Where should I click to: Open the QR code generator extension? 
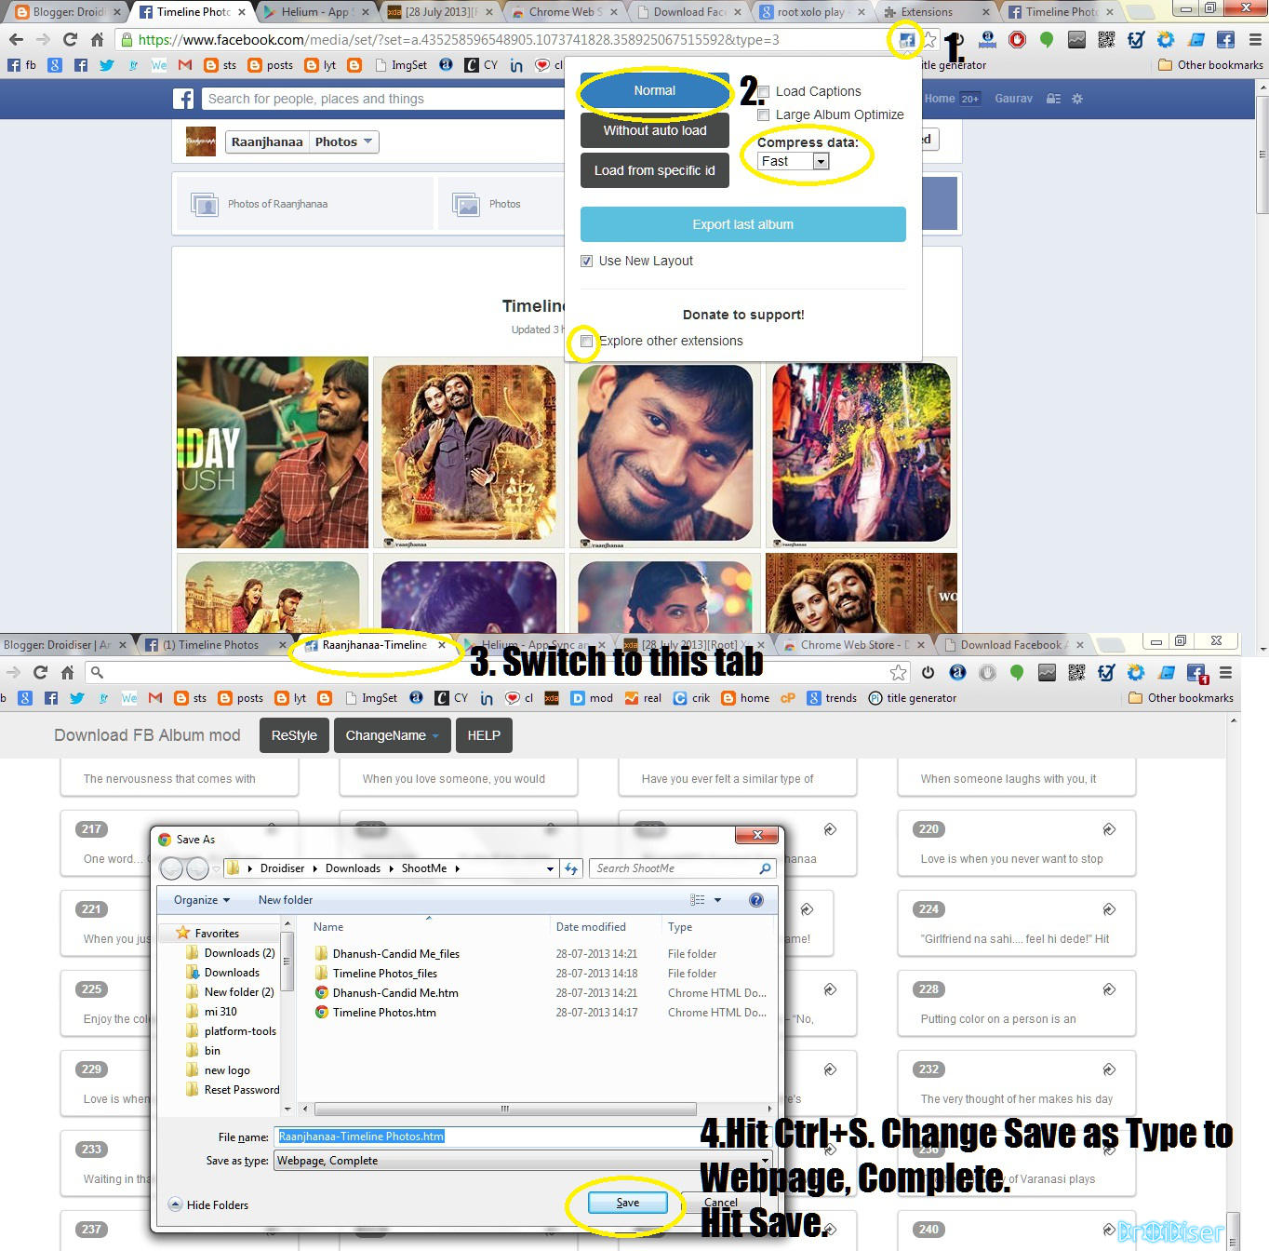pyautogui.click(x=1106, y=39)
